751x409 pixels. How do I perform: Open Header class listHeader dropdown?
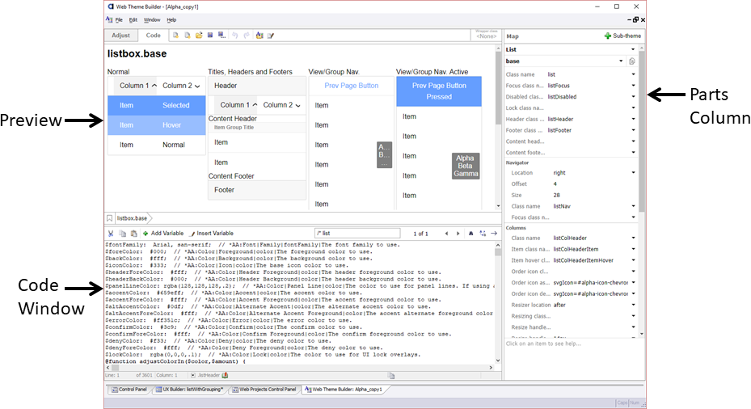pyautogui.click(x=633, y=120)
